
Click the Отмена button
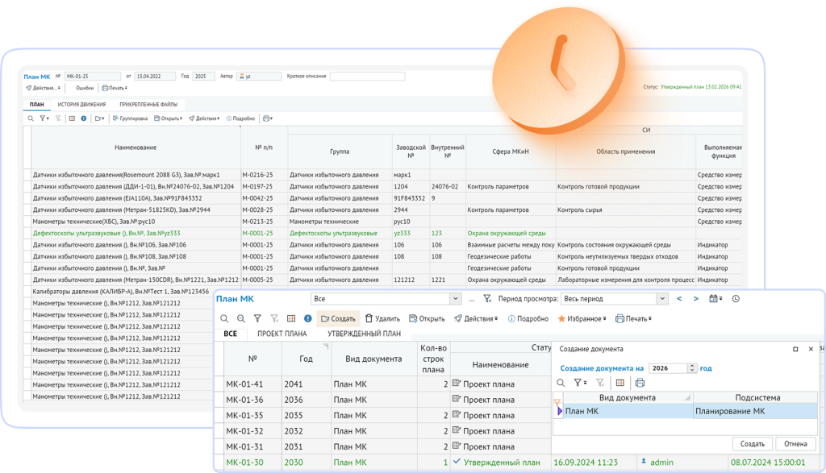[795, 444]
